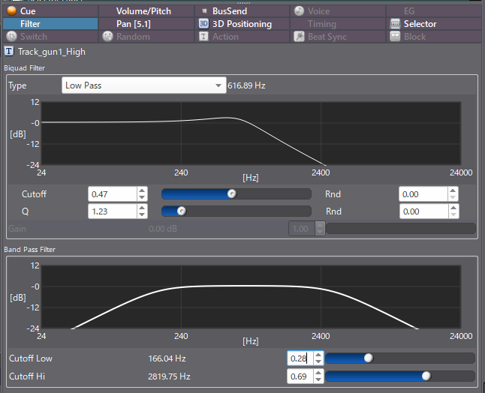
Task: Click the 2819.75 Hz readout
Action: tap(169, 376)
